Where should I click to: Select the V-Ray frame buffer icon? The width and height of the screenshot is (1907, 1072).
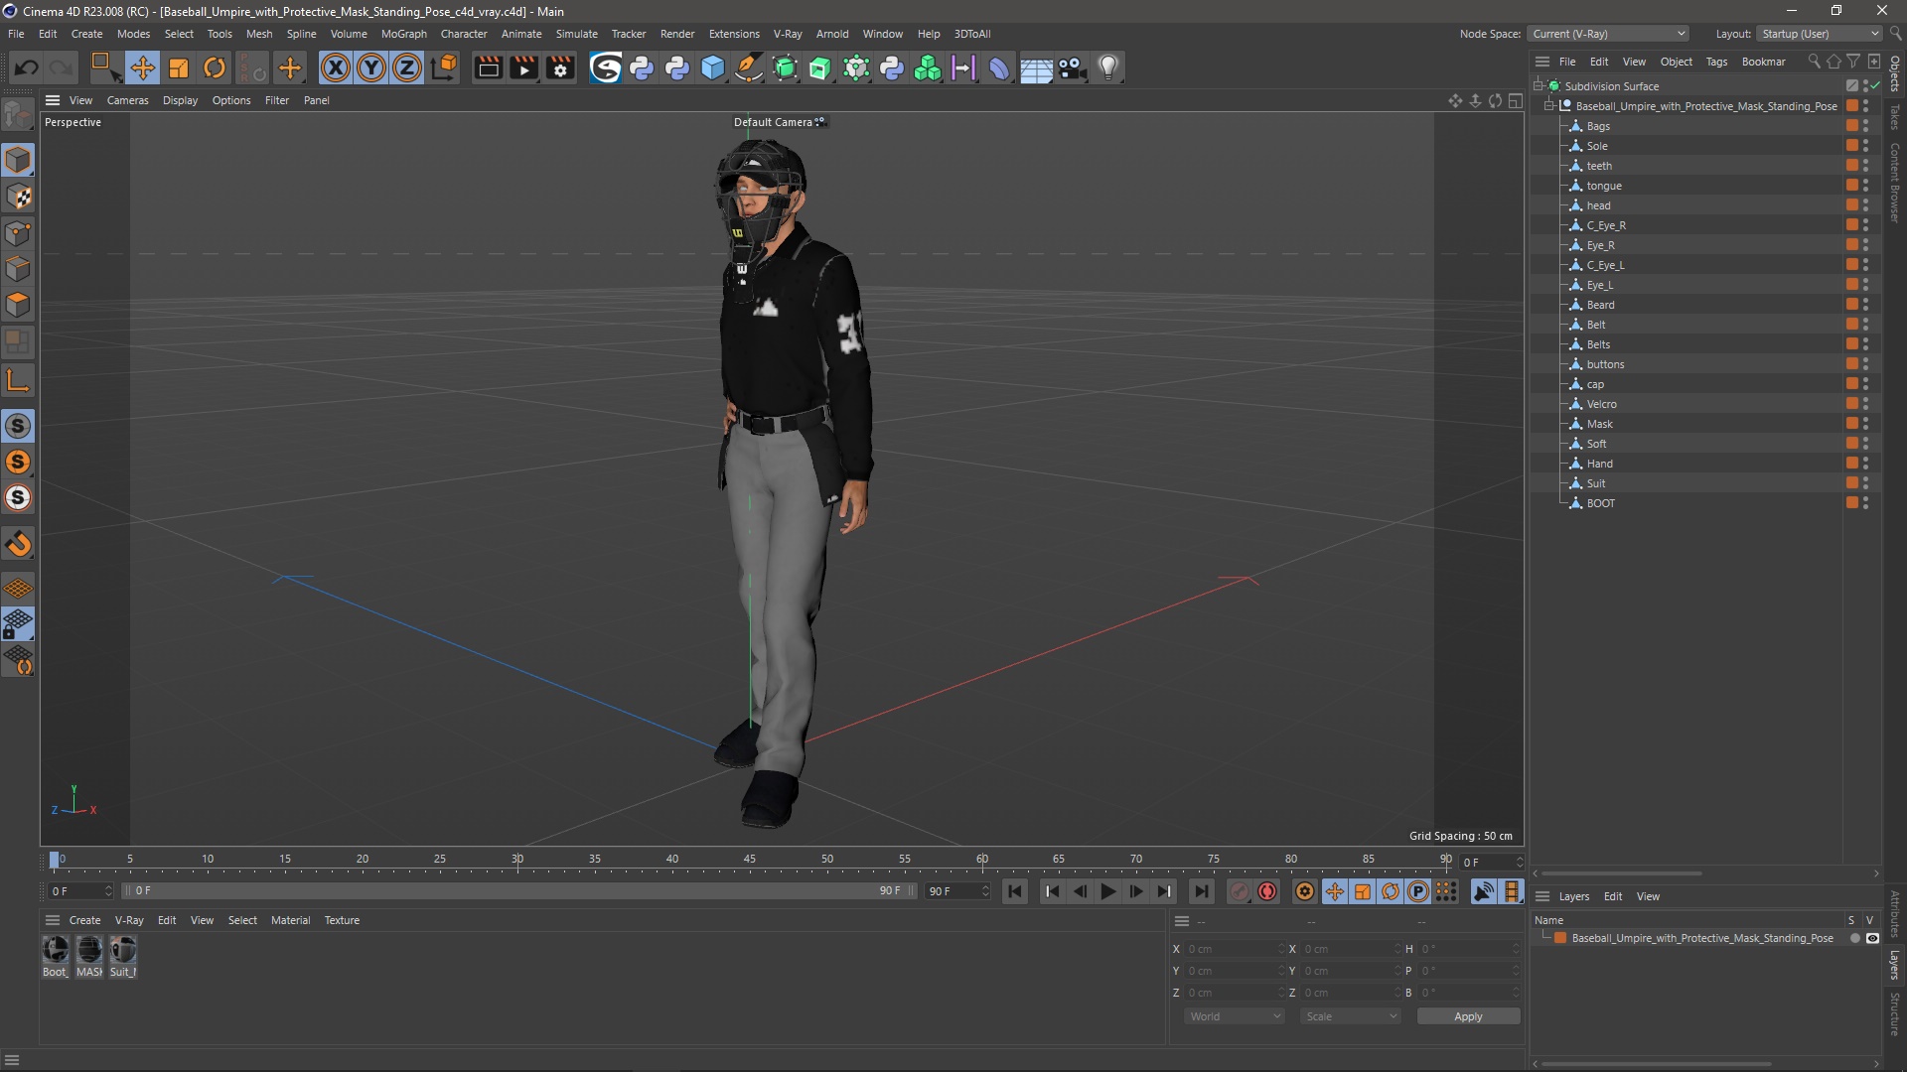[x=1512, y=891]
